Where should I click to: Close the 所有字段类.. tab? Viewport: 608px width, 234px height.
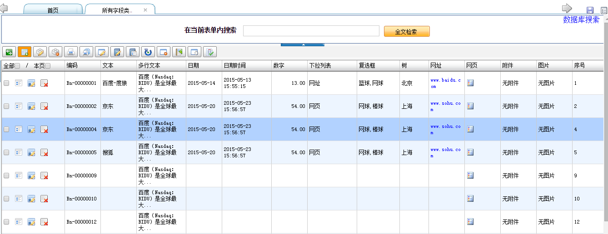point(145,10)
